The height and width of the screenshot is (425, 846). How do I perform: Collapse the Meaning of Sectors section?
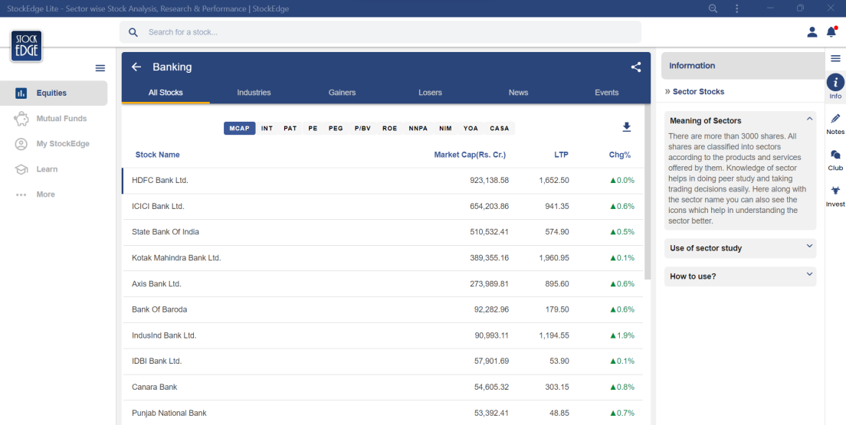coord(809,119)
